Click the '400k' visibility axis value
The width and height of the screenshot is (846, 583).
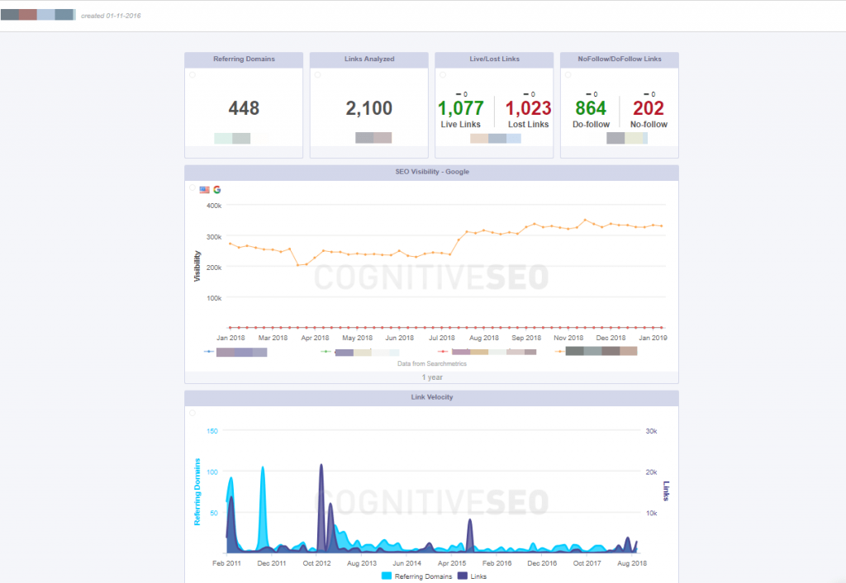pos(214,206)
